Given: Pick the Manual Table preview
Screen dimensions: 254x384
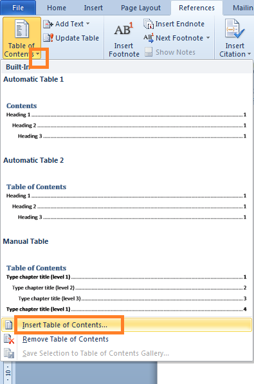Looking at the screenshot, I should (x=127, y=276).
